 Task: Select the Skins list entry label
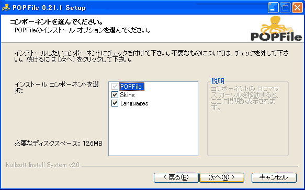point(127,95)
